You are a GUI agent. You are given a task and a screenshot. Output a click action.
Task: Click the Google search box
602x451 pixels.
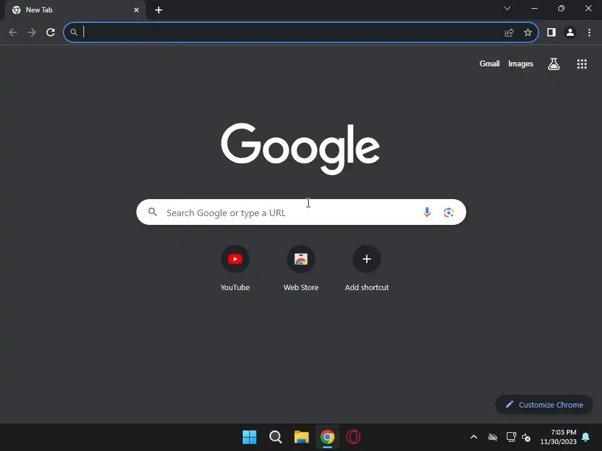301,212
